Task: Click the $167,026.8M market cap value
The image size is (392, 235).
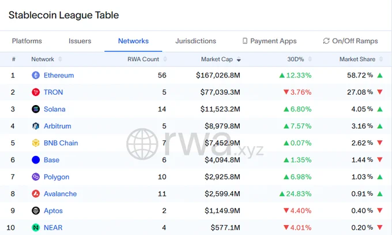Action: pyautogui.click(x=218, y=75)
